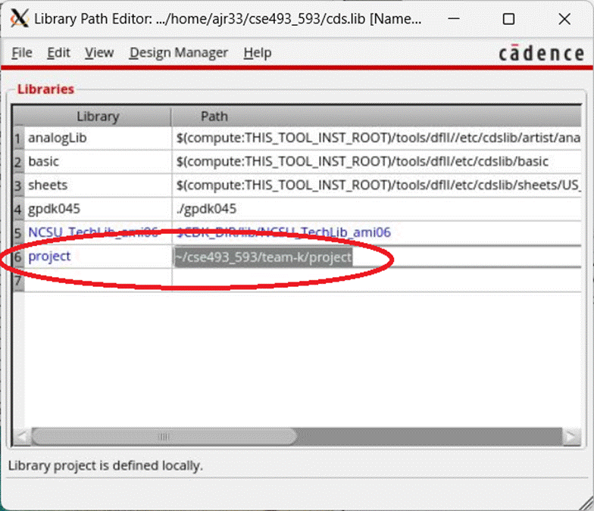
Task: Click the $CDK_DIR NCSU_TechLib_ami06 path cell
Action: tap(377, 232)
